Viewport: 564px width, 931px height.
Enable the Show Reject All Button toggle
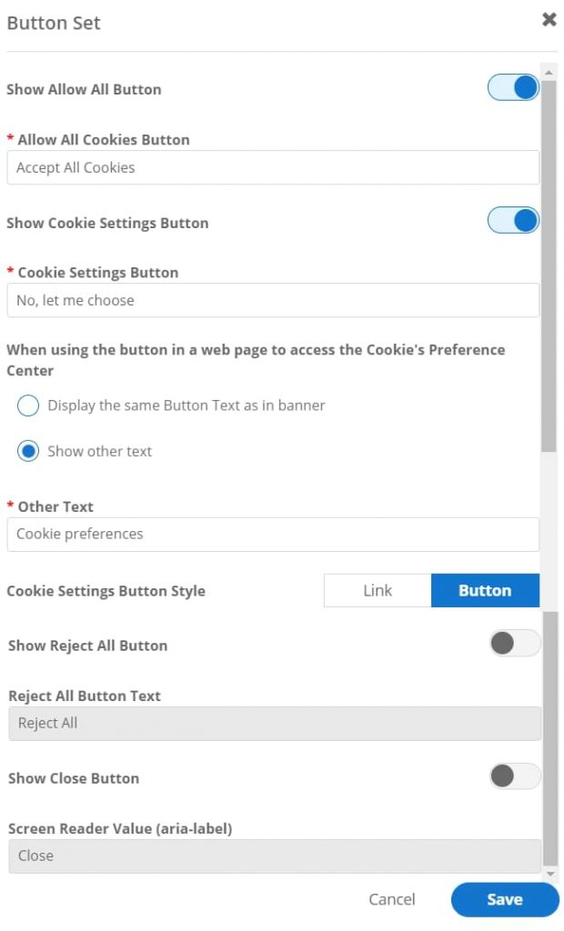(514, 644)
